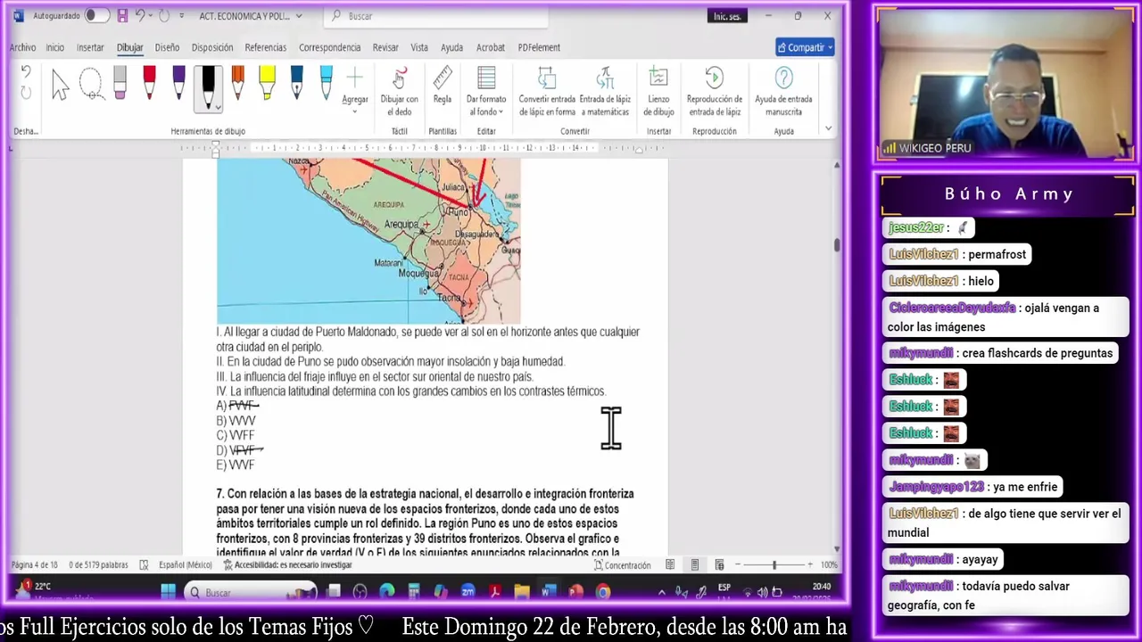The width and height of the screenshot is (1142, 642).
Task: Click word count 0 de 5179 palabras
Action: [98, 565]
